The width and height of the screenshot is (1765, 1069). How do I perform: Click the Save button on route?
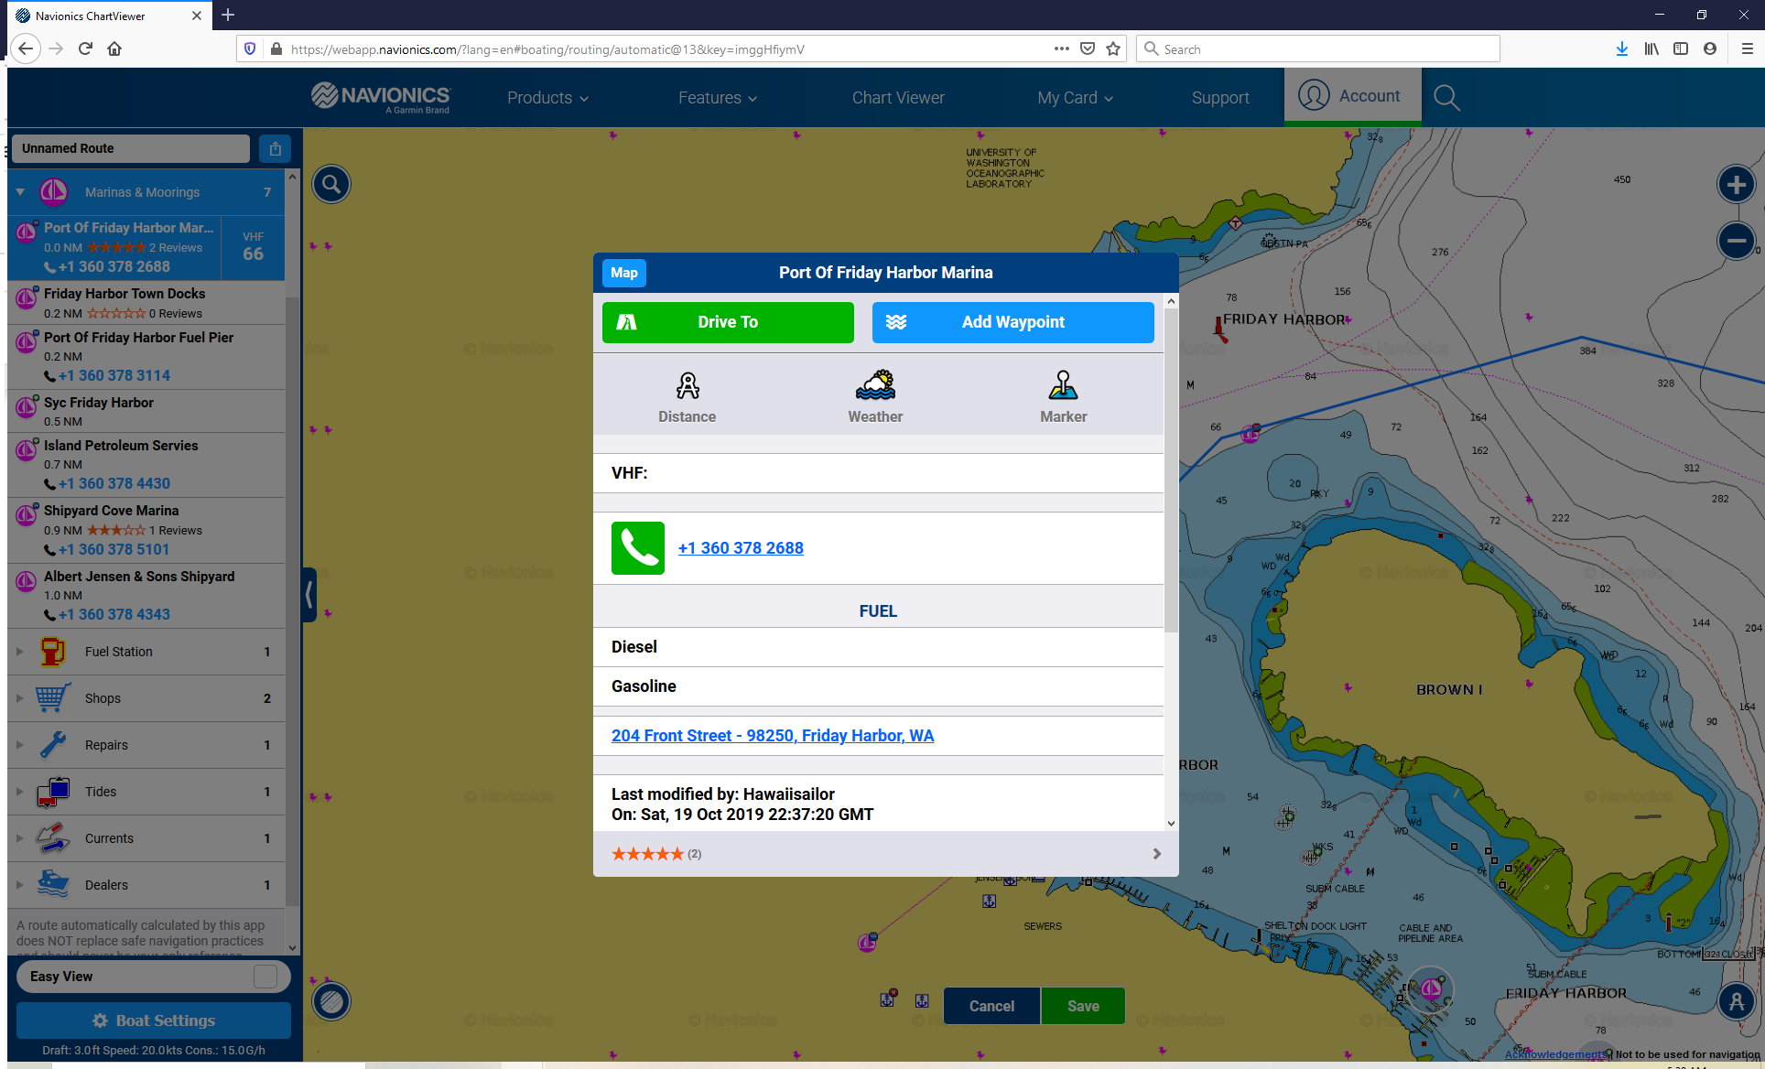click(x=1082, y=1006)
